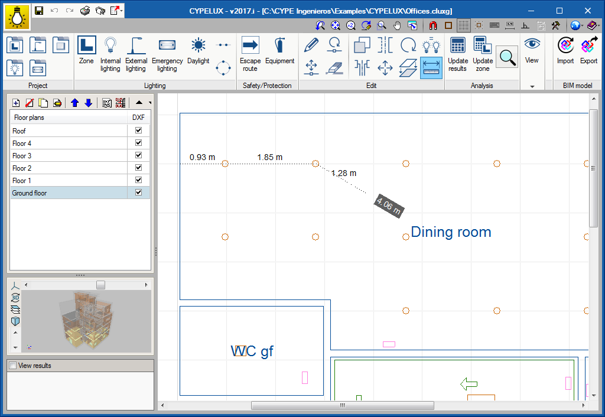Open the export dropdown in quick access toolbar

121,11
